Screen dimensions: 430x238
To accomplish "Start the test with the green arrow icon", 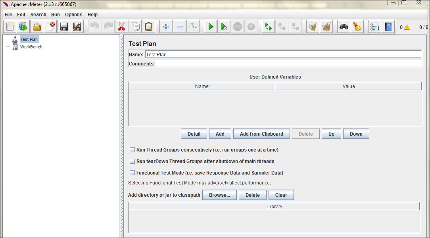I will [210, 26].
